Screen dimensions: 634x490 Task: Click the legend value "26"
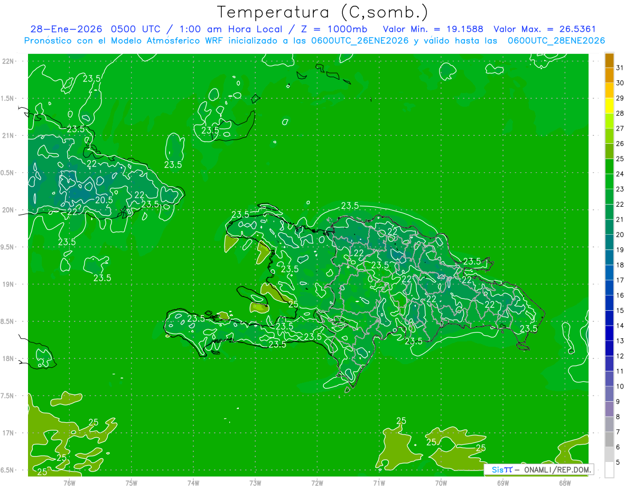[x=620, y=143]
